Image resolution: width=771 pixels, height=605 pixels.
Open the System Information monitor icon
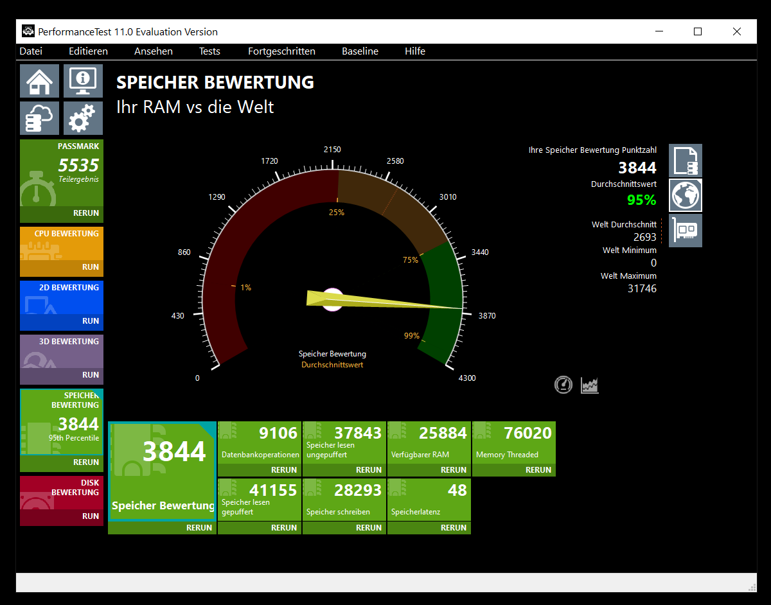tap(83, 81)
